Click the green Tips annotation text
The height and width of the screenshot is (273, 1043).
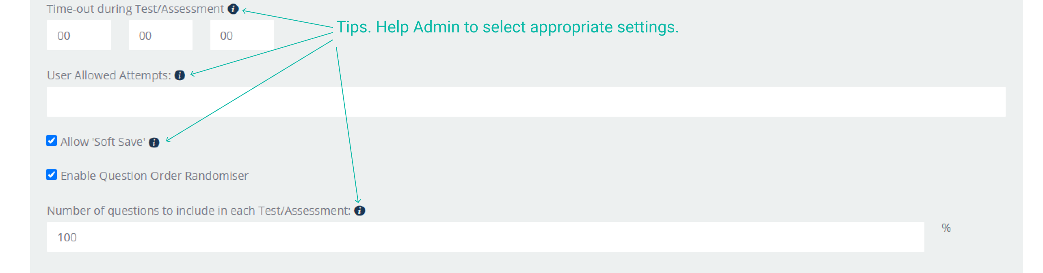click(x=507, y=27)
